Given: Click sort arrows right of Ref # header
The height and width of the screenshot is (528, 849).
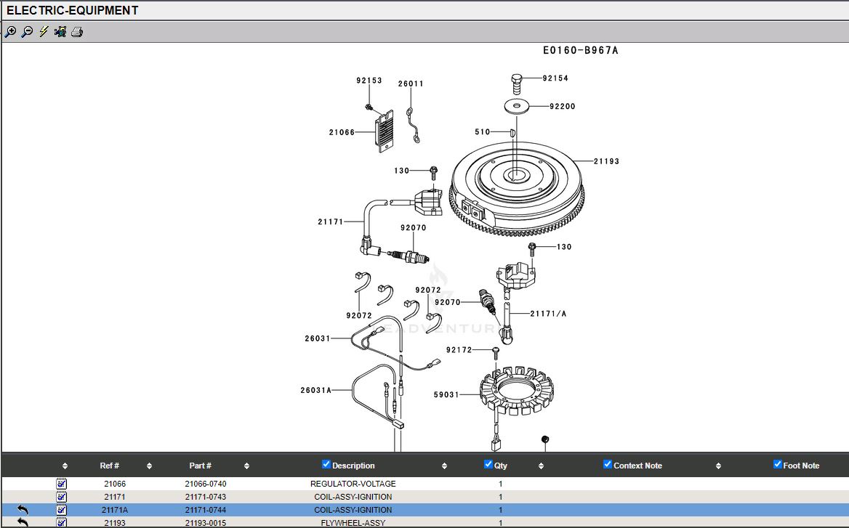Looking at the screenshot, I should pos(150,466).
